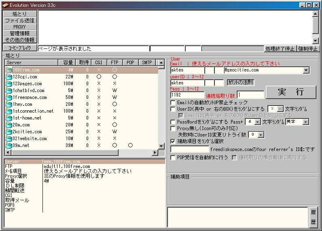
Task: Enable PassWord random checkbox
Action: point(173,122)
